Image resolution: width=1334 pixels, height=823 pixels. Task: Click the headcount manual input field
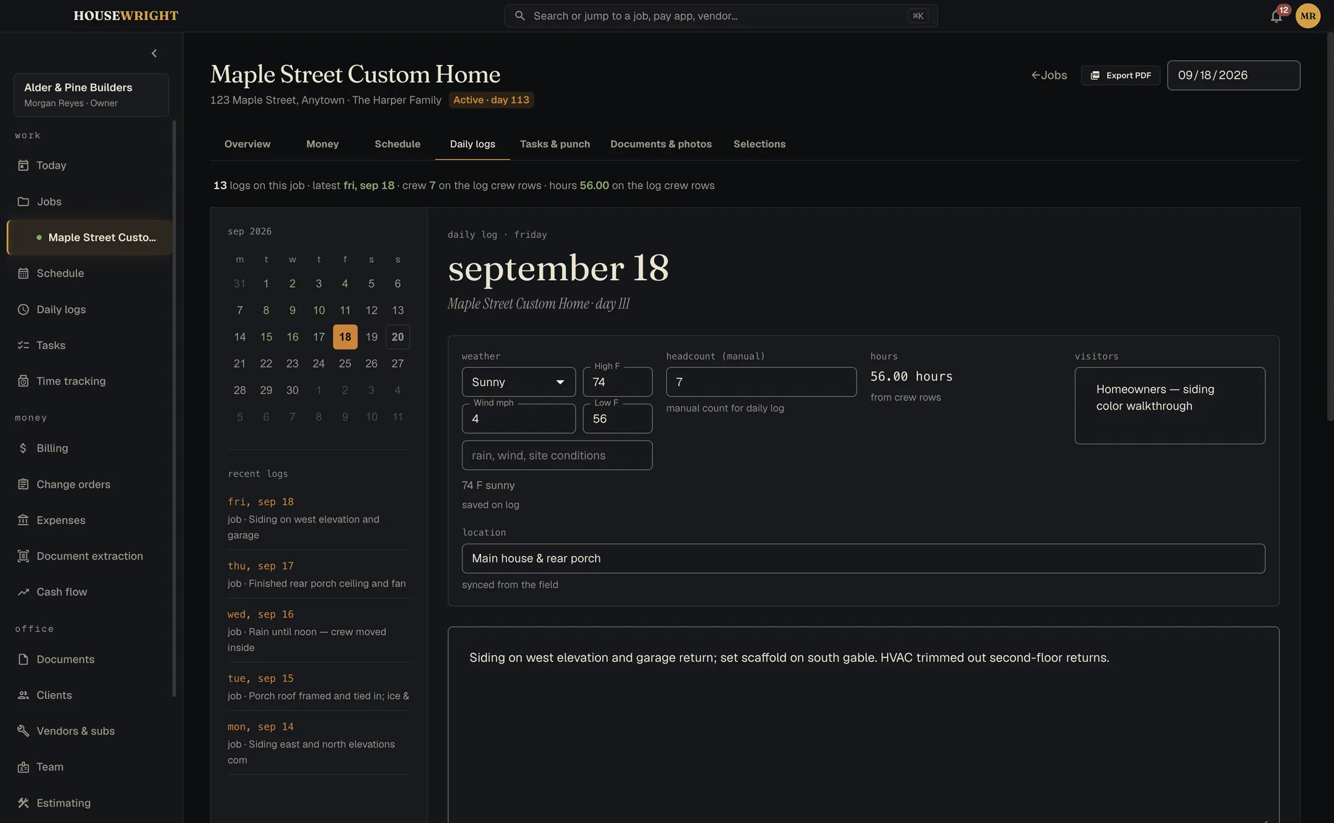pos(761,382)
